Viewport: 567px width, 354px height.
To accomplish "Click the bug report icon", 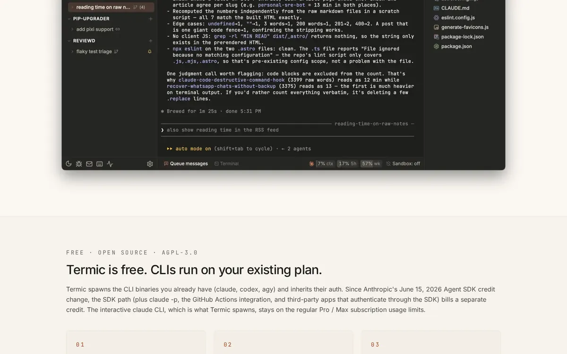I will click(79, 164).
